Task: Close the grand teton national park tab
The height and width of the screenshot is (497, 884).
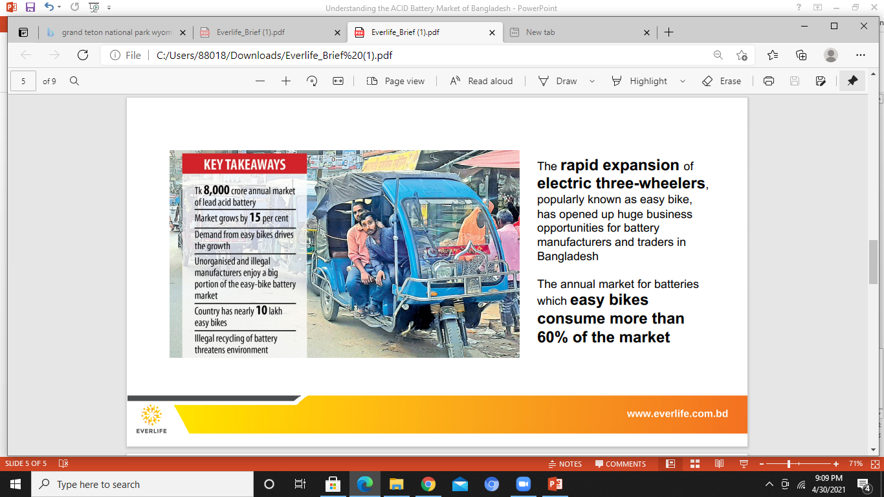Action: (x=183, y=32)
